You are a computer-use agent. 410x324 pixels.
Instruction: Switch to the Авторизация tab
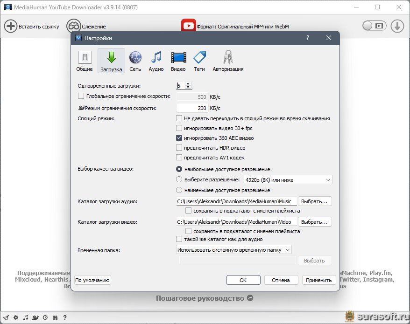(228, 61)
